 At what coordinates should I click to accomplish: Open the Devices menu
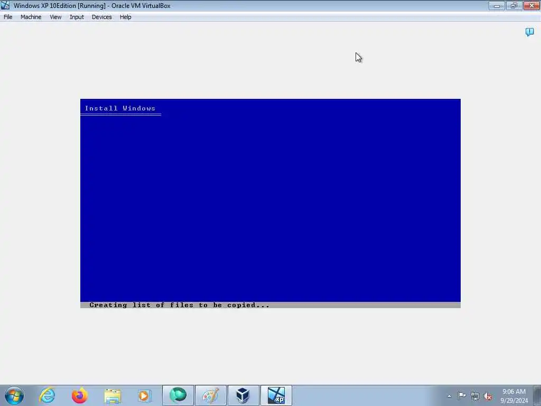point(101,17)
